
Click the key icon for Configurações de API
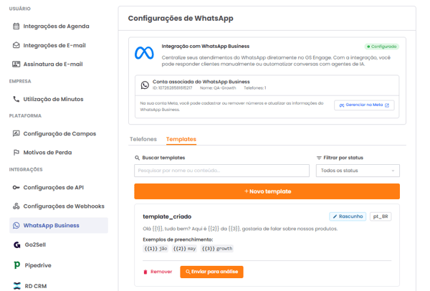pyautogui.click(x=16, y=188)
